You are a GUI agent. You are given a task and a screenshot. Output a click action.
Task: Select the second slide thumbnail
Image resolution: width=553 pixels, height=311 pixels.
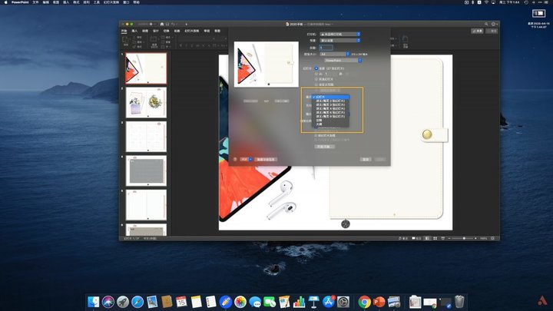pyautogui.click(x=146, y=102)
